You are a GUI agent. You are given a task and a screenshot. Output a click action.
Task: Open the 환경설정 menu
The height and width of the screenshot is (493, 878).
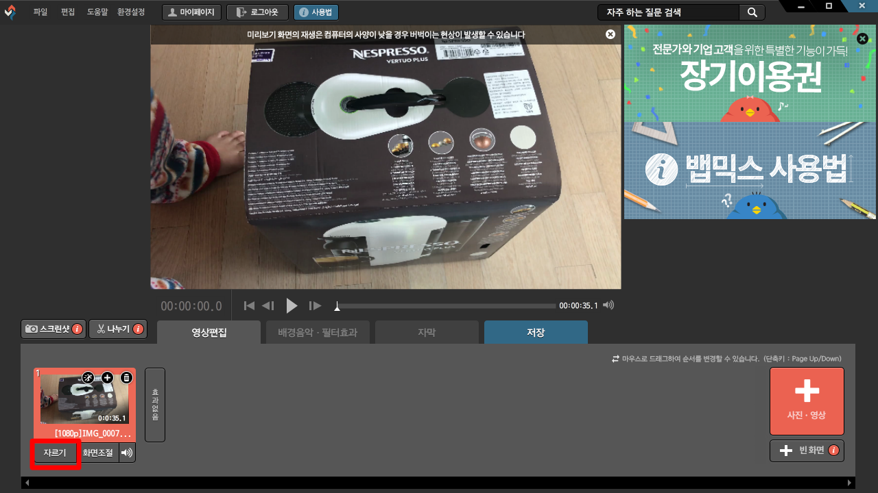point(131,12)
